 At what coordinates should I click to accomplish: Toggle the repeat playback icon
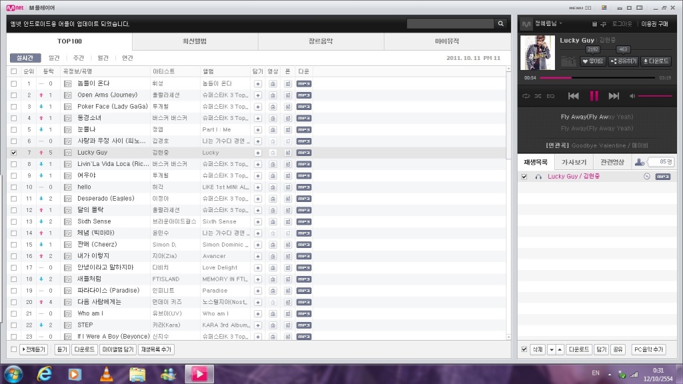tap(526, 96)
